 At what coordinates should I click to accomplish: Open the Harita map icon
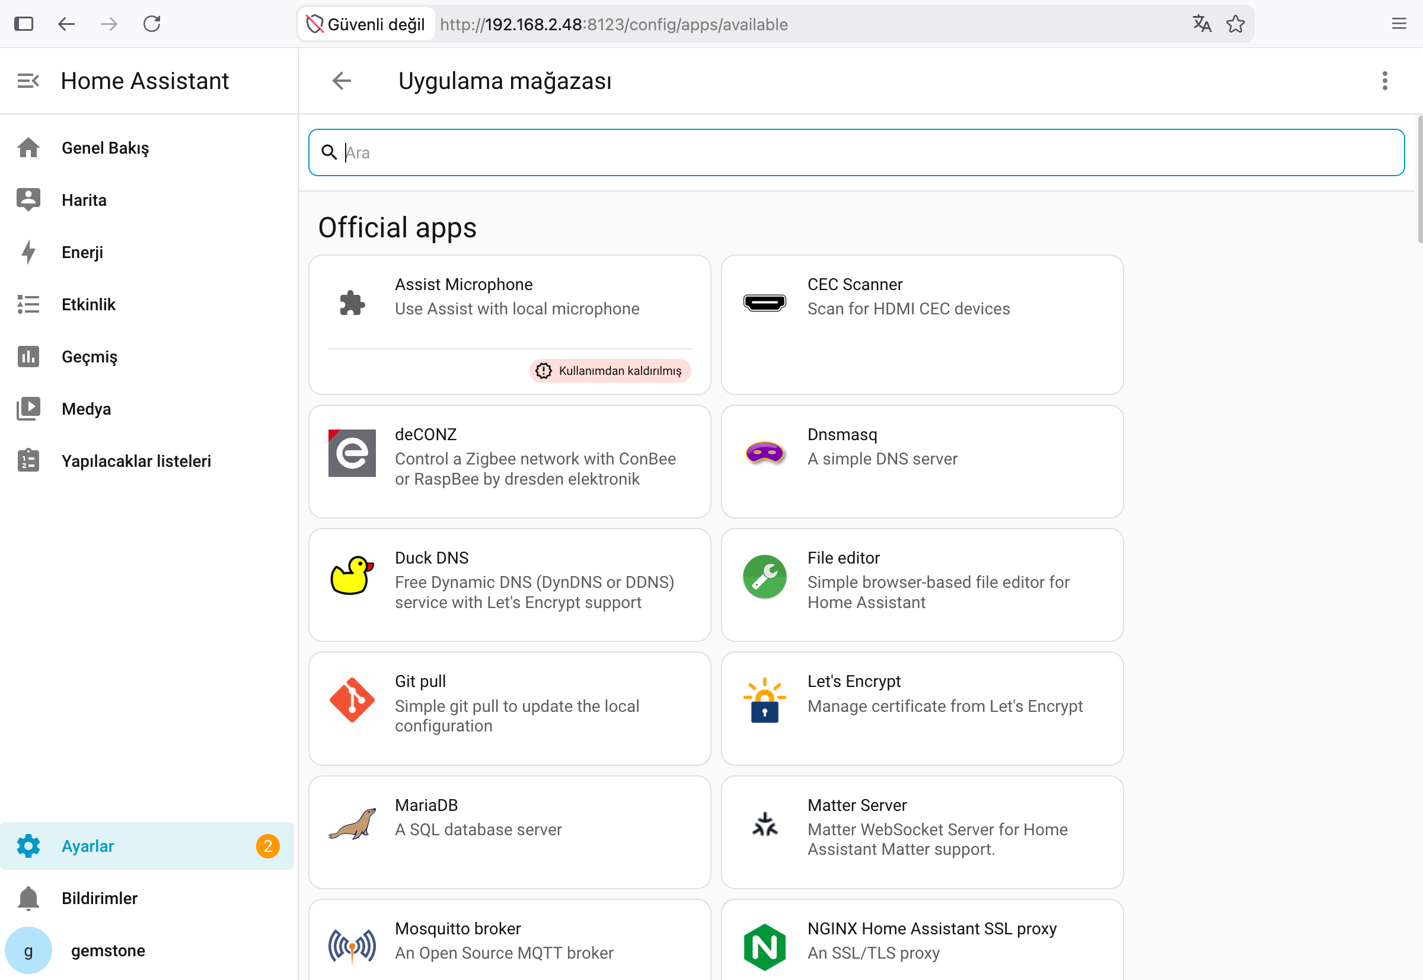tap(28, 200)
